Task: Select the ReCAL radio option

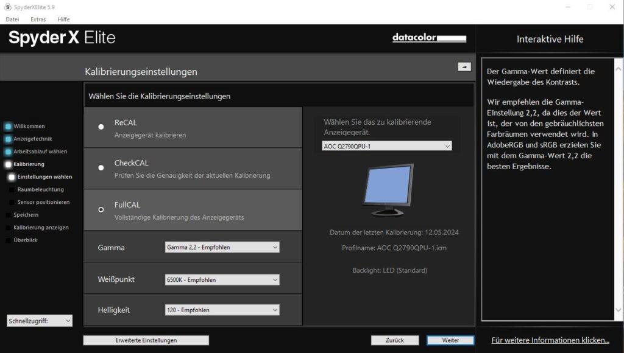Action: [101, 127]
